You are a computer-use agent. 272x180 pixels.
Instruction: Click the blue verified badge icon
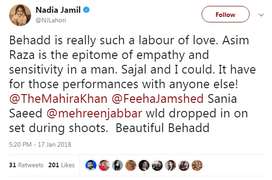click(x=86, y=10)
